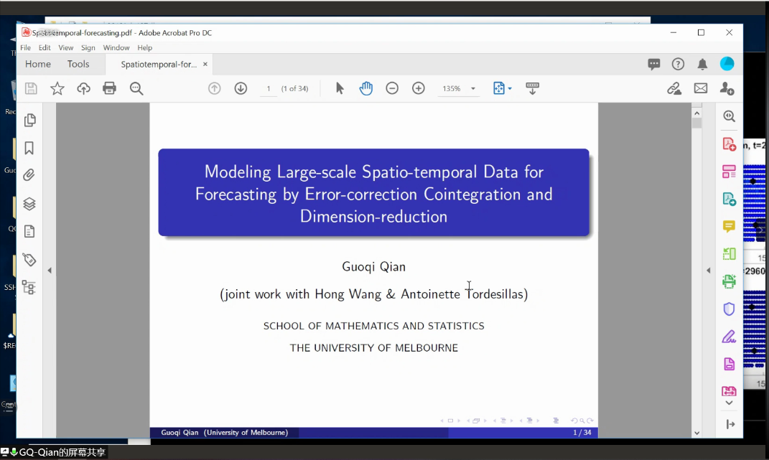Switch to the Tools tab
Image resolution: width=769 pixels, height=460 pixels.
78,64
